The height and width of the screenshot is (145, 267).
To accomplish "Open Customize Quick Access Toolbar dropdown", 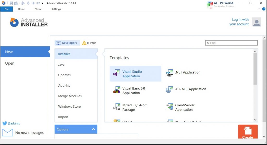I will pos(42,3).
